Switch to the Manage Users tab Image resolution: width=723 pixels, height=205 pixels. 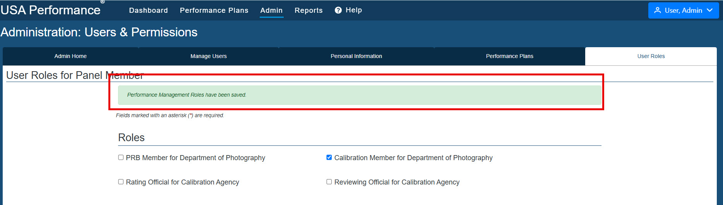pyautogui.click(x=209, y=56)
